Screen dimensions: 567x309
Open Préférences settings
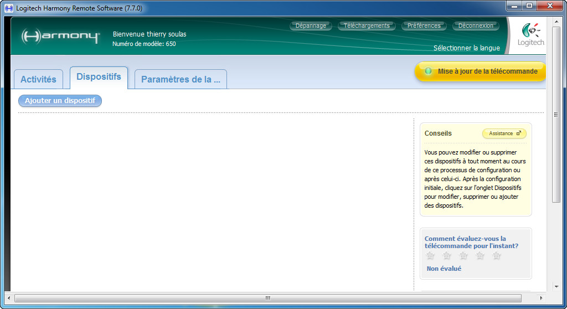[x=424, y=25]
